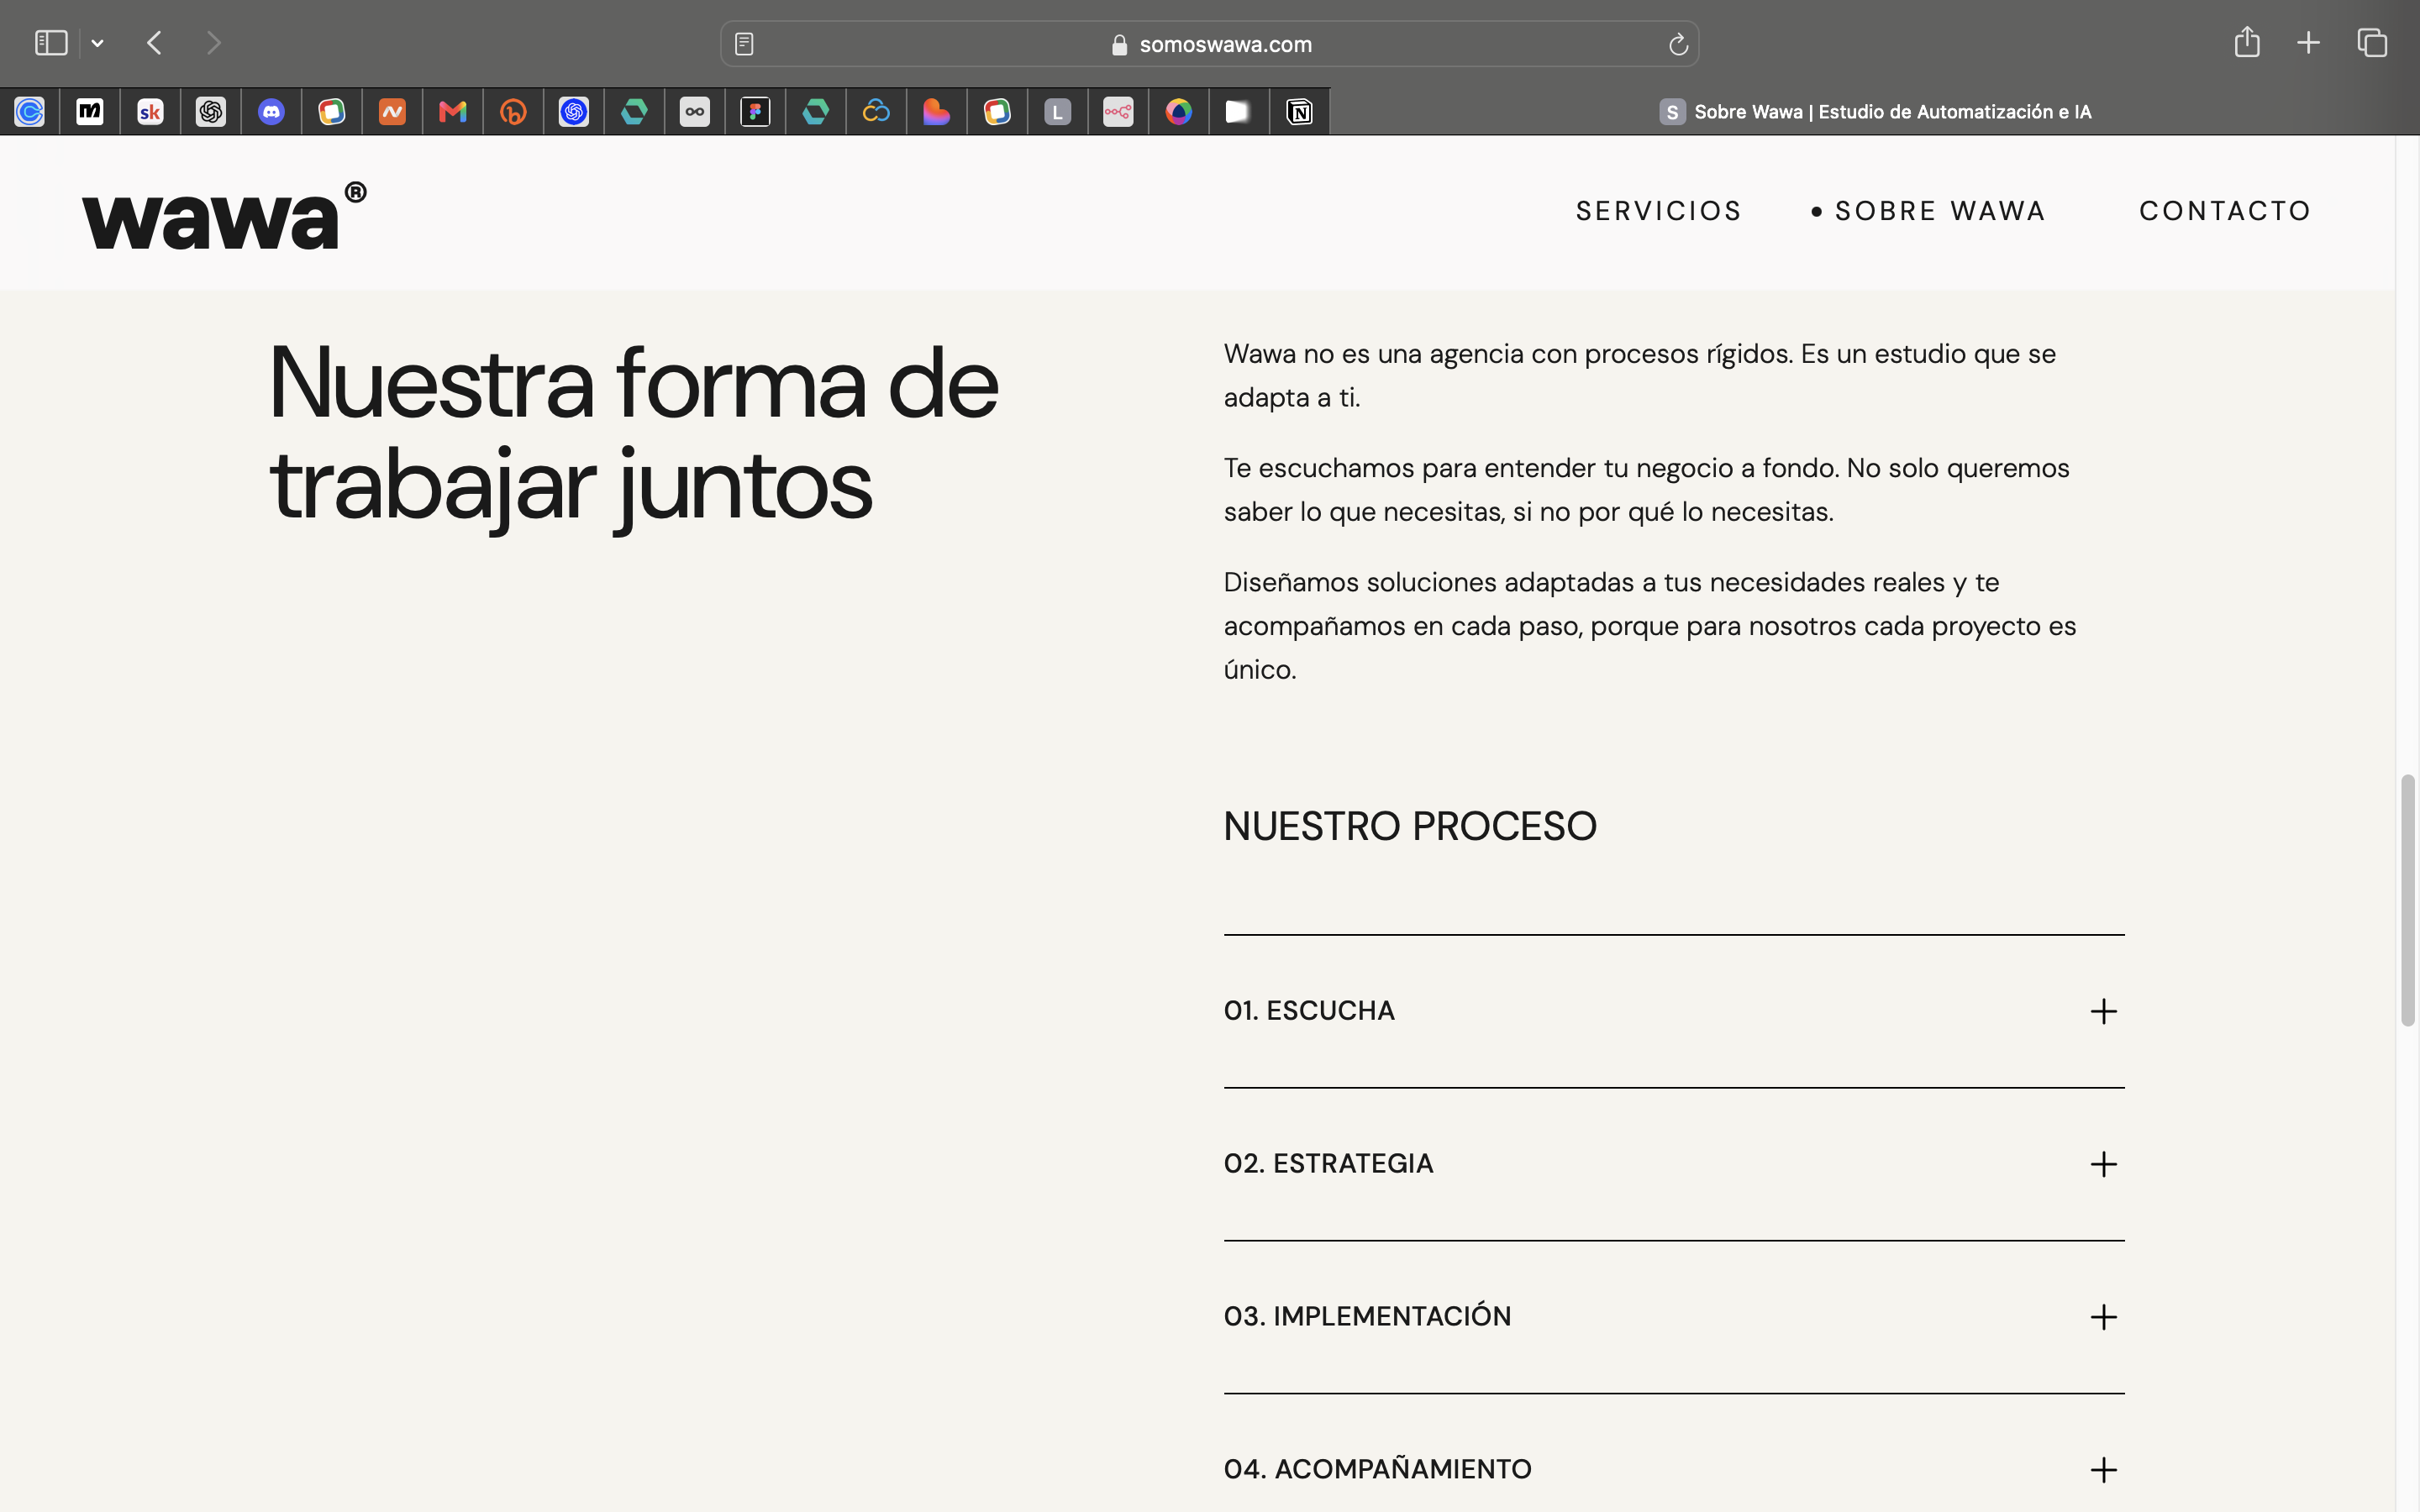
Task: Click the paragraph starting 'Te escuchamos para entender'
Action: click(1646, 490)
